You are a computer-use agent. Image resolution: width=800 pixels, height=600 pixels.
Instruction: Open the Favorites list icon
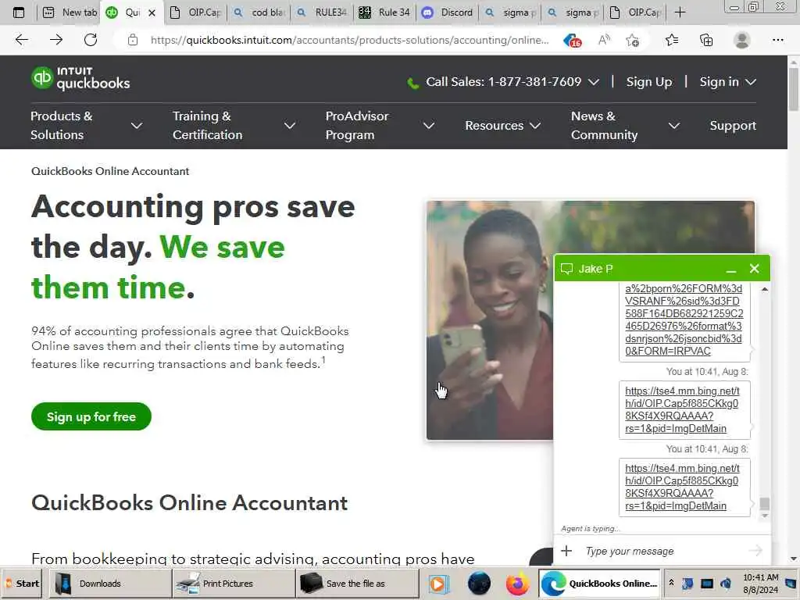coord(671,40)
